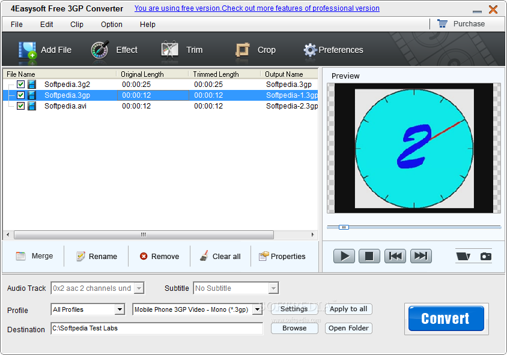Open the Effect tool
Image resolution: width=507 pixels, height=355 pixels.
(114, 50)
